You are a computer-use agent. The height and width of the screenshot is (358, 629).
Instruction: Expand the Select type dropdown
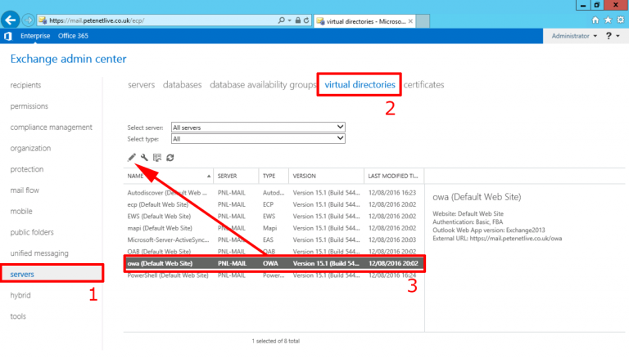[x=258, y=139]
